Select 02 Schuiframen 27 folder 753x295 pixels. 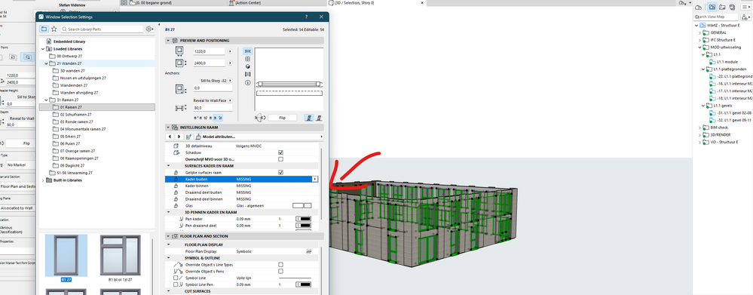tap(75, 115)
